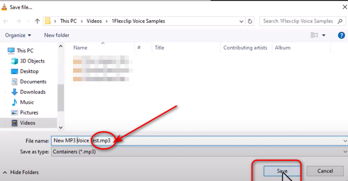The width and height of the screenshot is (348, 181).
Task: Change the view layout icon
Action: [314, 35]
